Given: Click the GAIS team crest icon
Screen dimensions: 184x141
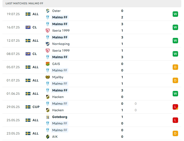Looking at the screenshot, I should coord(48,64).
